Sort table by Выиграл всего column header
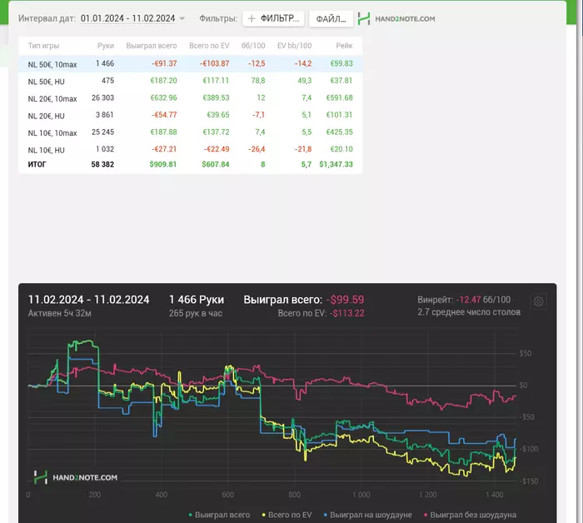583x523 pixels. click(x=151, y=46)
